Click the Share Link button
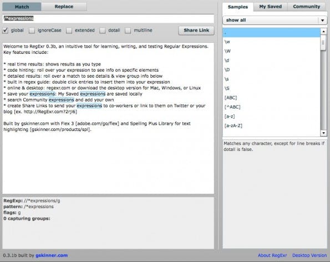330x262 pixels. [x=196, y=31]
